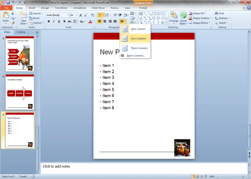Select the Format Painter brush icon

[x=13, y=23]
